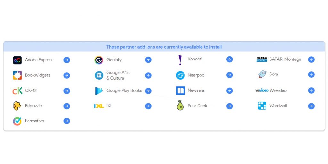
Task: Click the partner add-ons header banner
Action: point(164,47)
